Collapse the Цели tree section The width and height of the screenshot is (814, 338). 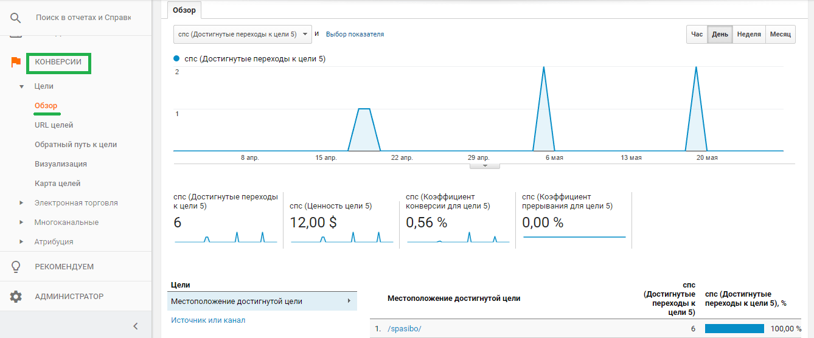coord(22,86)
